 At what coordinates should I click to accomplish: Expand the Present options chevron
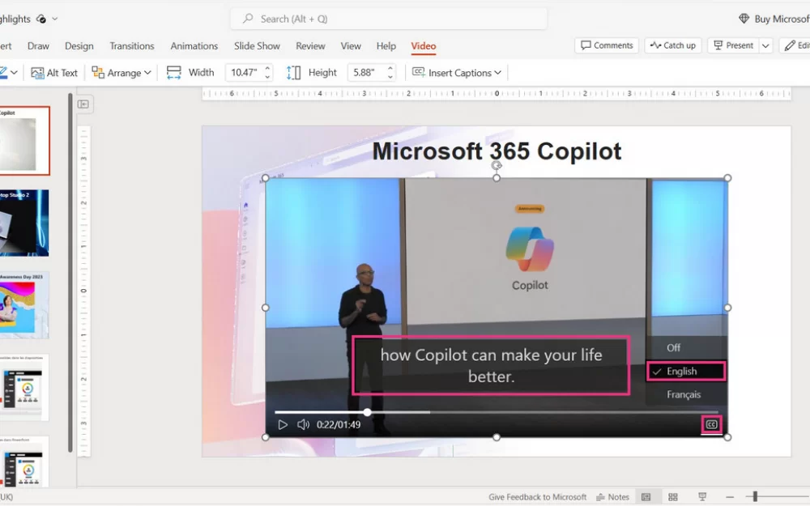[x=765, y=45]
